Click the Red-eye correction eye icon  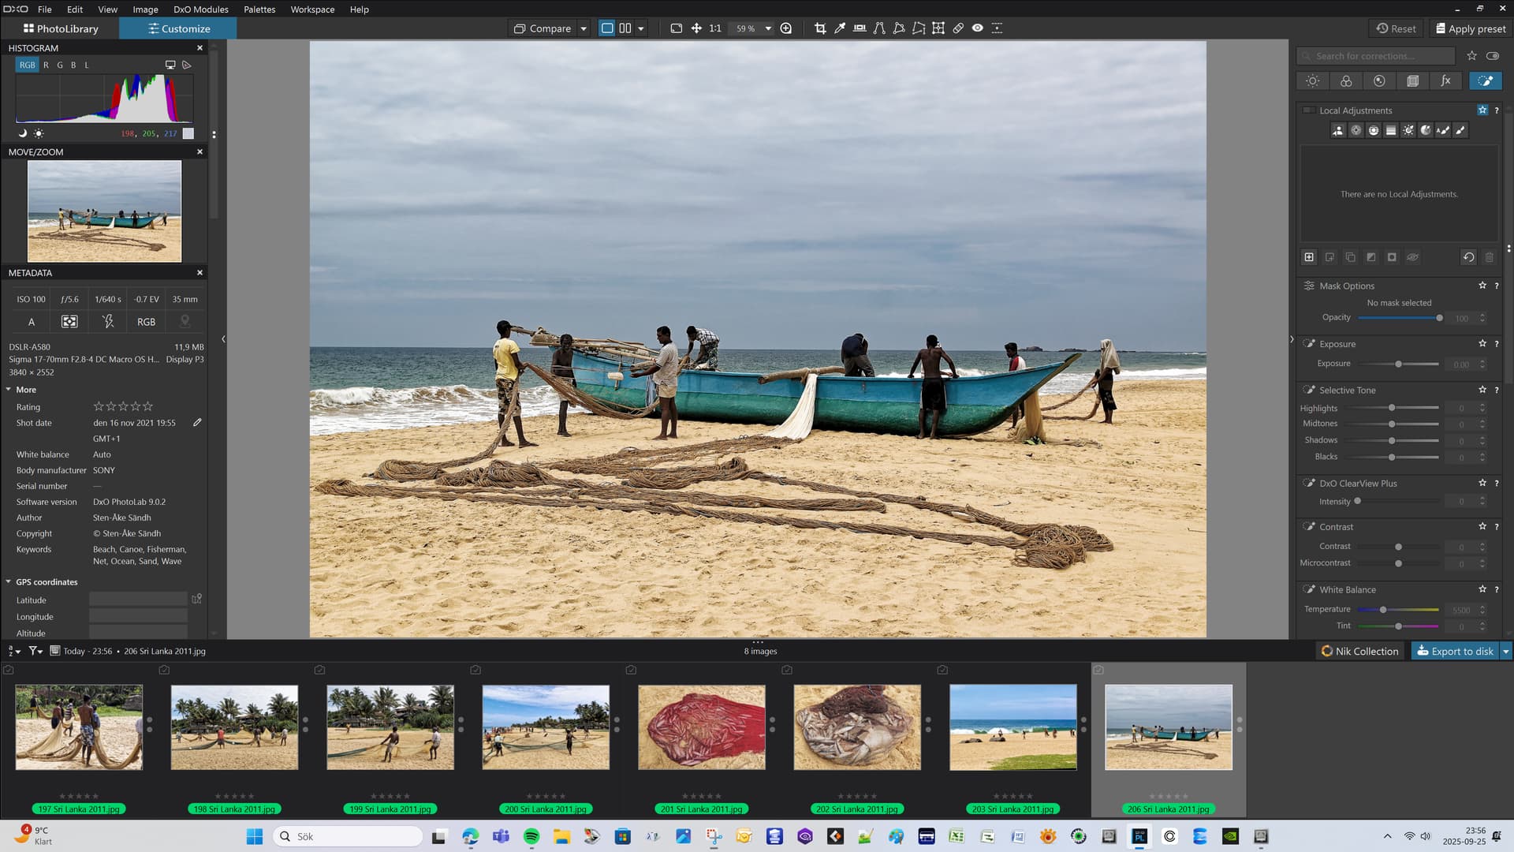pyautogui.click(x=978, y=28)
